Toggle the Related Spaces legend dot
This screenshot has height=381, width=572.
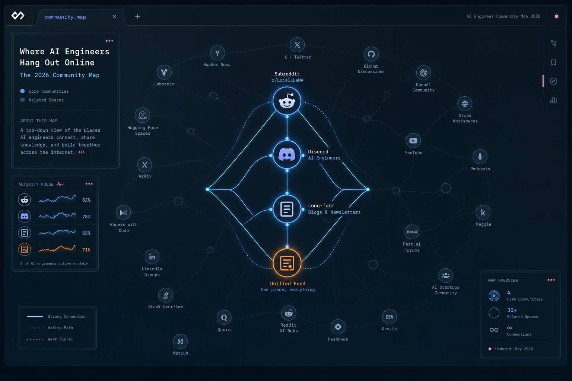pos(22,100)
